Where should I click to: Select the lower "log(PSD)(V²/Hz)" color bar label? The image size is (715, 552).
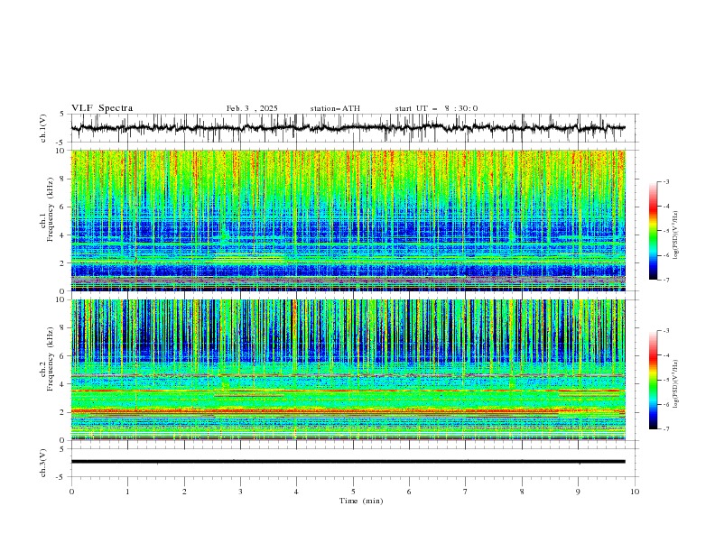(676, 384)
